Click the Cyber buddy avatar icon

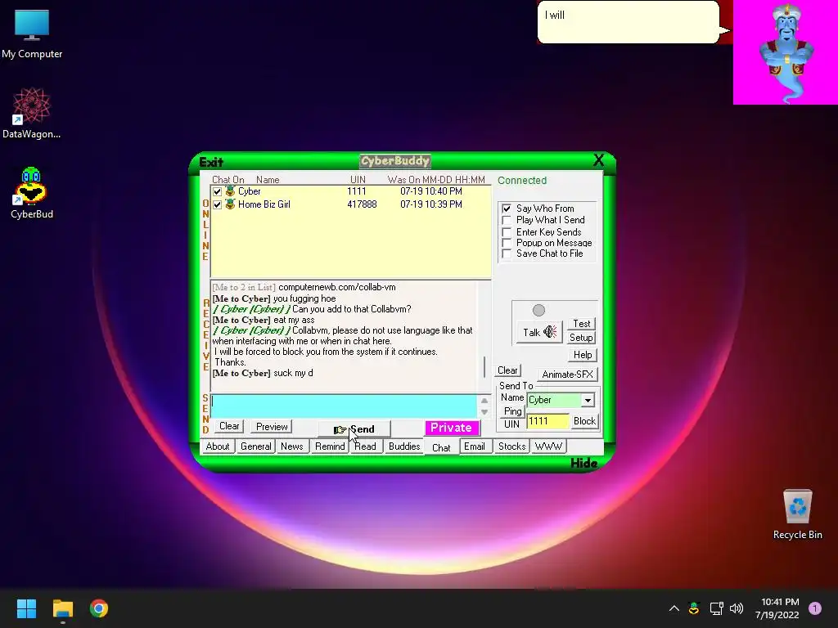(230, 191)
